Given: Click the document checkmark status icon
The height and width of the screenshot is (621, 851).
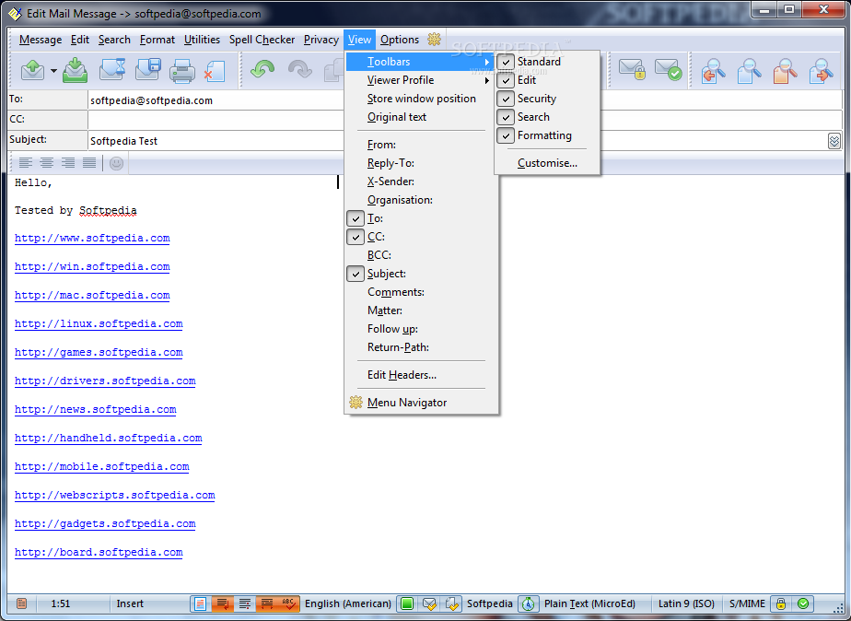Looking at the screenshot, I should pos(451,603).
